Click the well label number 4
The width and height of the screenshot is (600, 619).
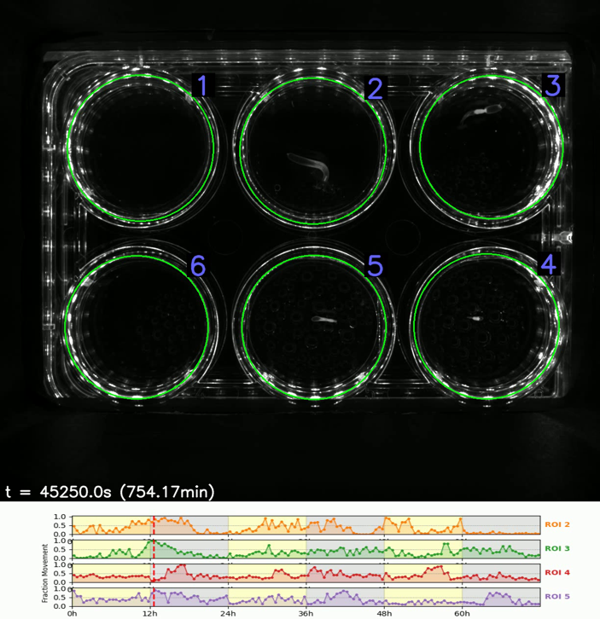[x=549, y=263]
